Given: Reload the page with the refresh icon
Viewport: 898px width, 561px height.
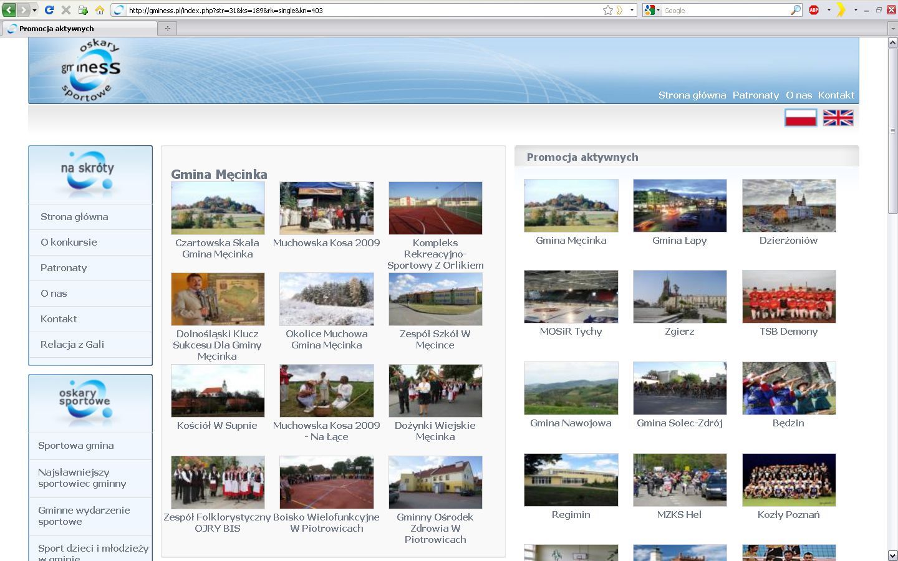Looking at the screenshot, I should pos(49,10).
